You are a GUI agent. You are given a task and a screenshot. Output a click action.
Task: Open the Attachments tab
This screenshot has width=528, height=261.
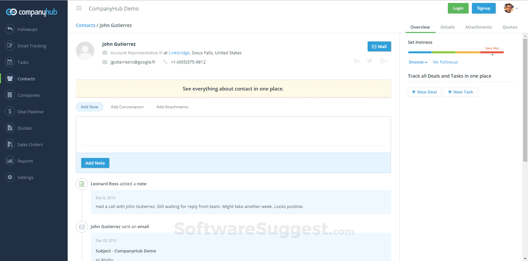pos(478,27)
